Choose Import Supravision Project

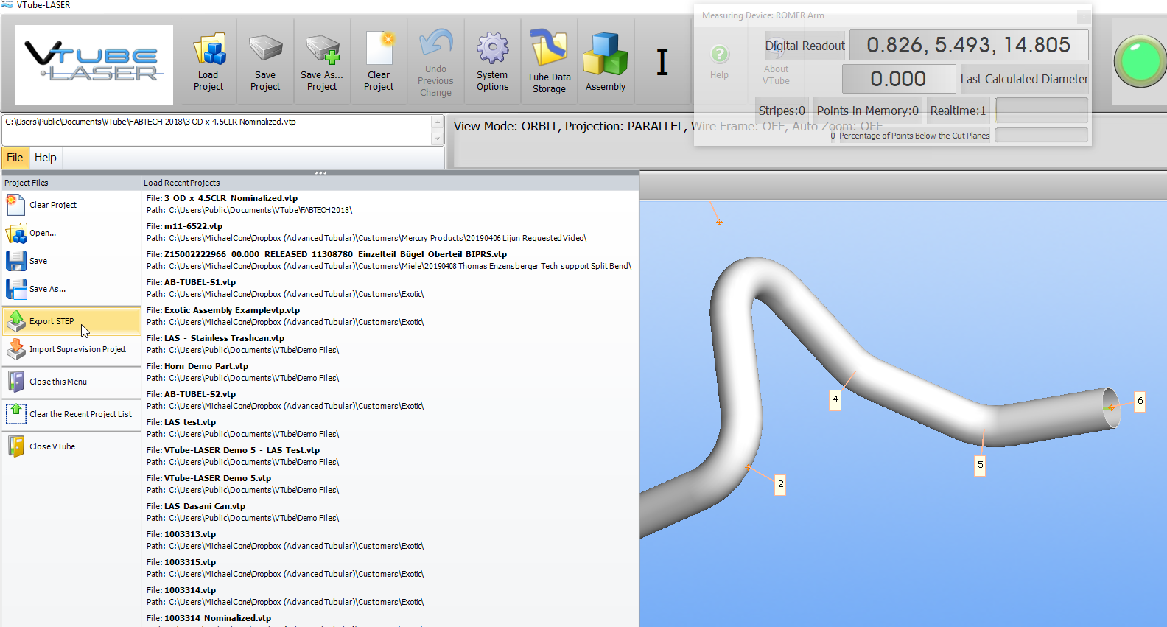tap(77, 349)
